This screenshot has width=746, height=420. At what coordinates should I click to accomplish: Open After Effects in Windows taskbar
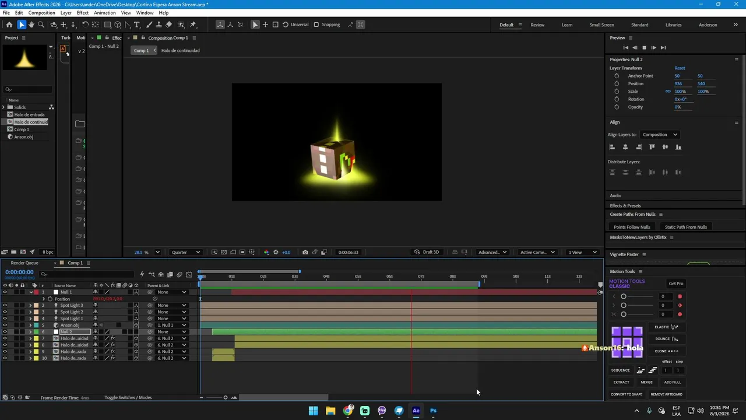(x=416, y=411)
